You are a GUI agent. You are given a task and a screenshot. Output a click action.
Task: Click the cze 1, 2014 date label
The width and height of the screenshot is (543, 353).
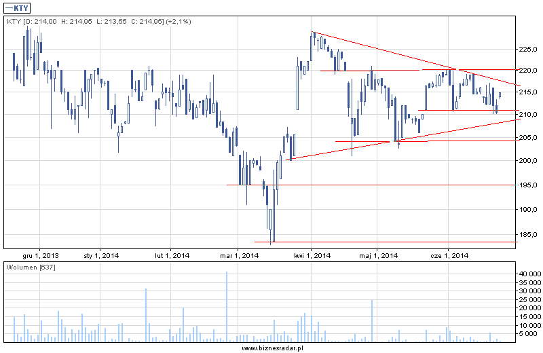(449, 256)
